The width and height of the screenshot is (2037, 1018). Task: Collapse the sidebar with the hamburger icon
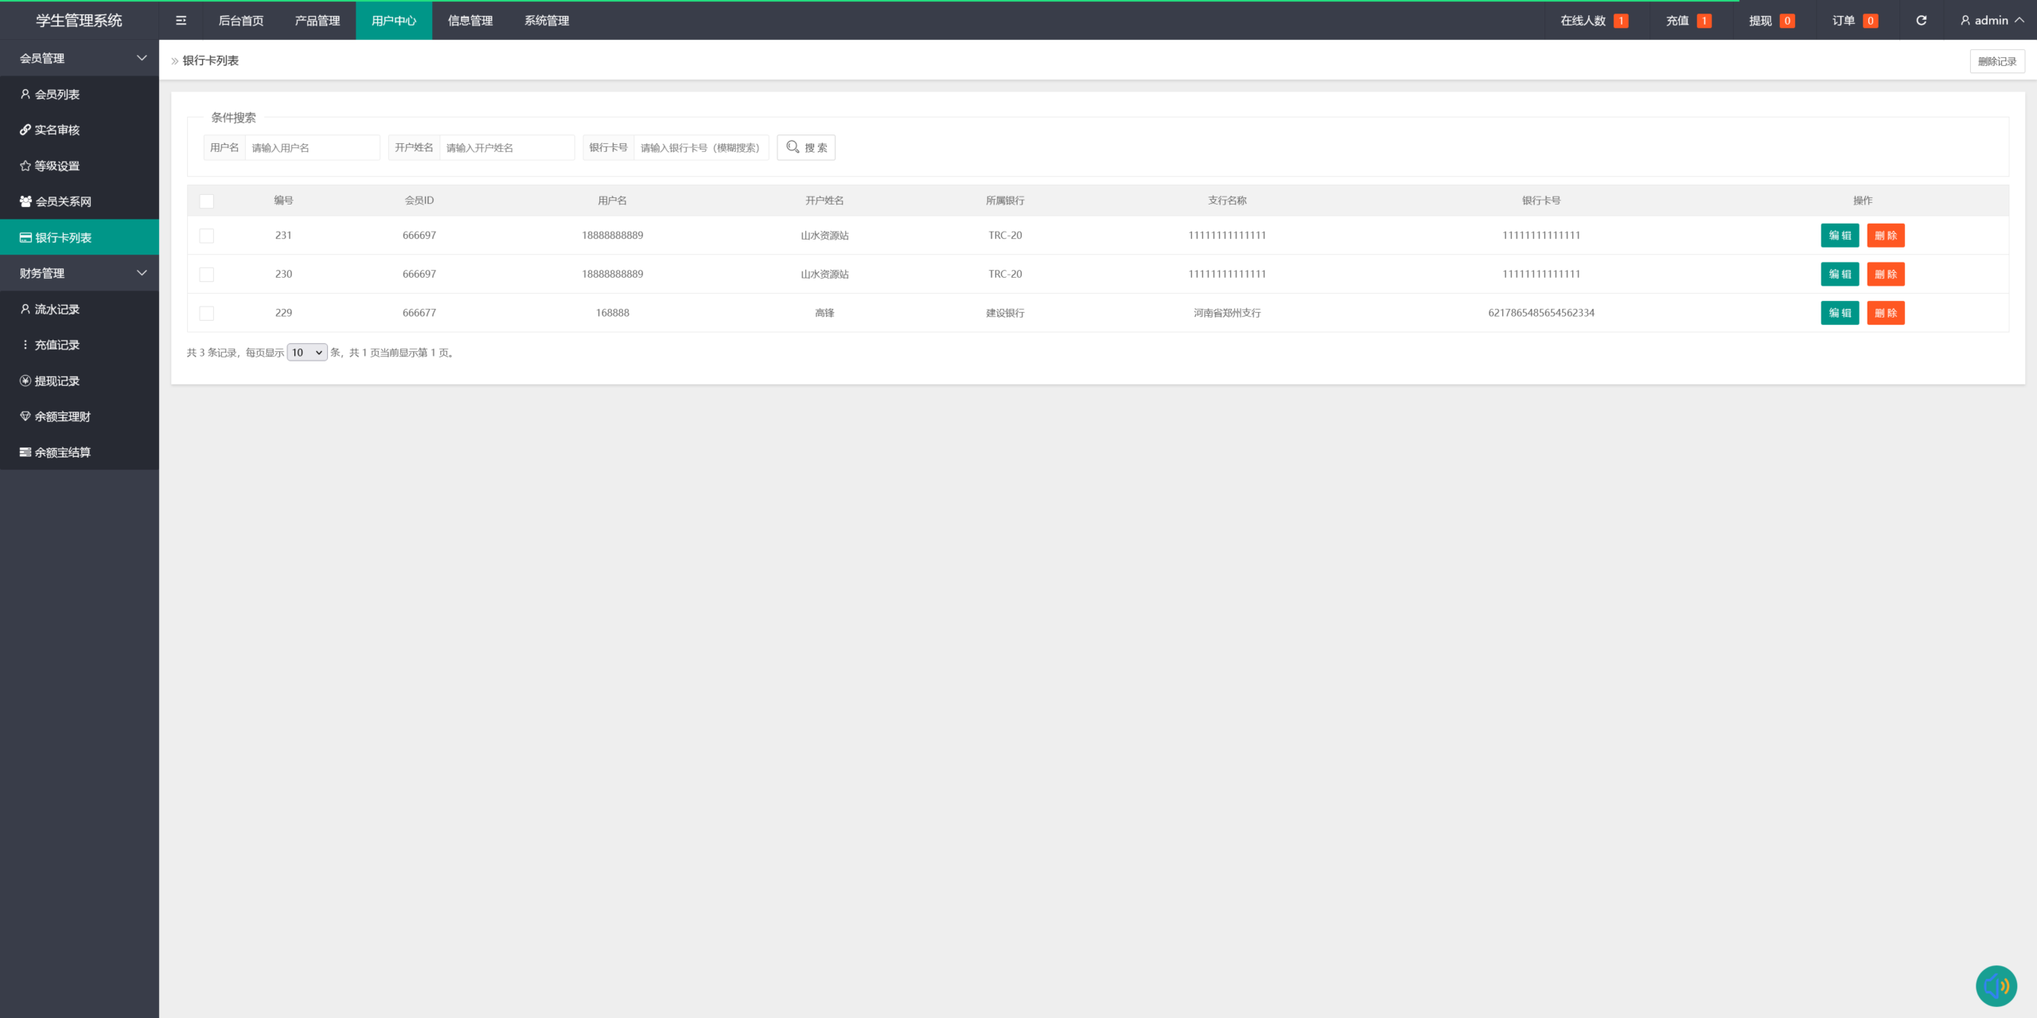tap(181, 21)
